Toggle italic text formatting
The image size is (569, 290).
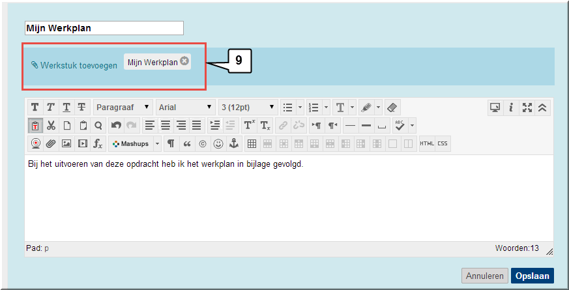pos(51,108)
